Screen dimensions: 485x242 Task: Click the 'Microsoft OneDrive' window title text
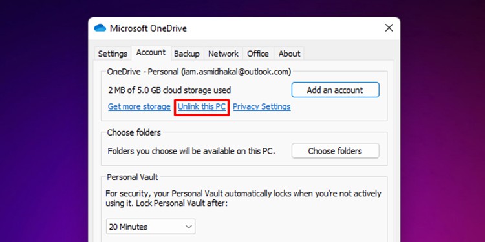point(148,28)
